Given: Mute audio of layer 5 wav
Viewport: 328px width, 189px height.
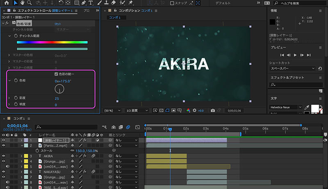Looking at the screenshot, I should click(7, 166).
